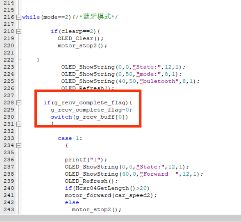Click line number 223 in the gutter
Screen dimensions: 241x222
point(9,67)
